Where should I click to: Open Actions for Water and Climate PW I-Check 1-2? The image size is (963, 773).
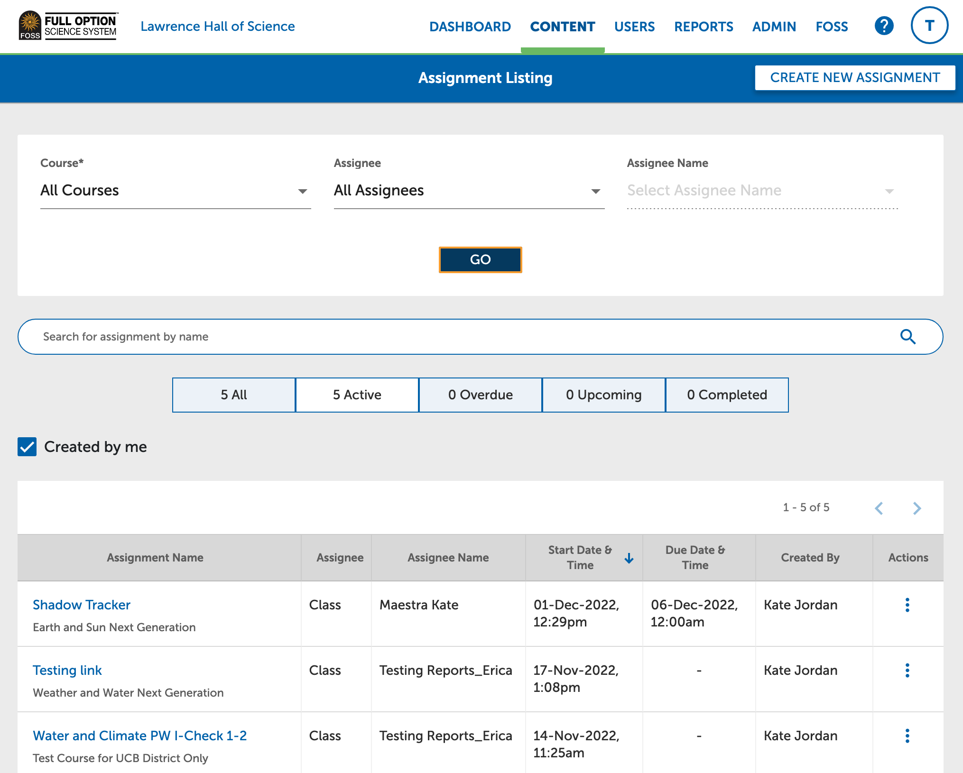pos(907,736)
